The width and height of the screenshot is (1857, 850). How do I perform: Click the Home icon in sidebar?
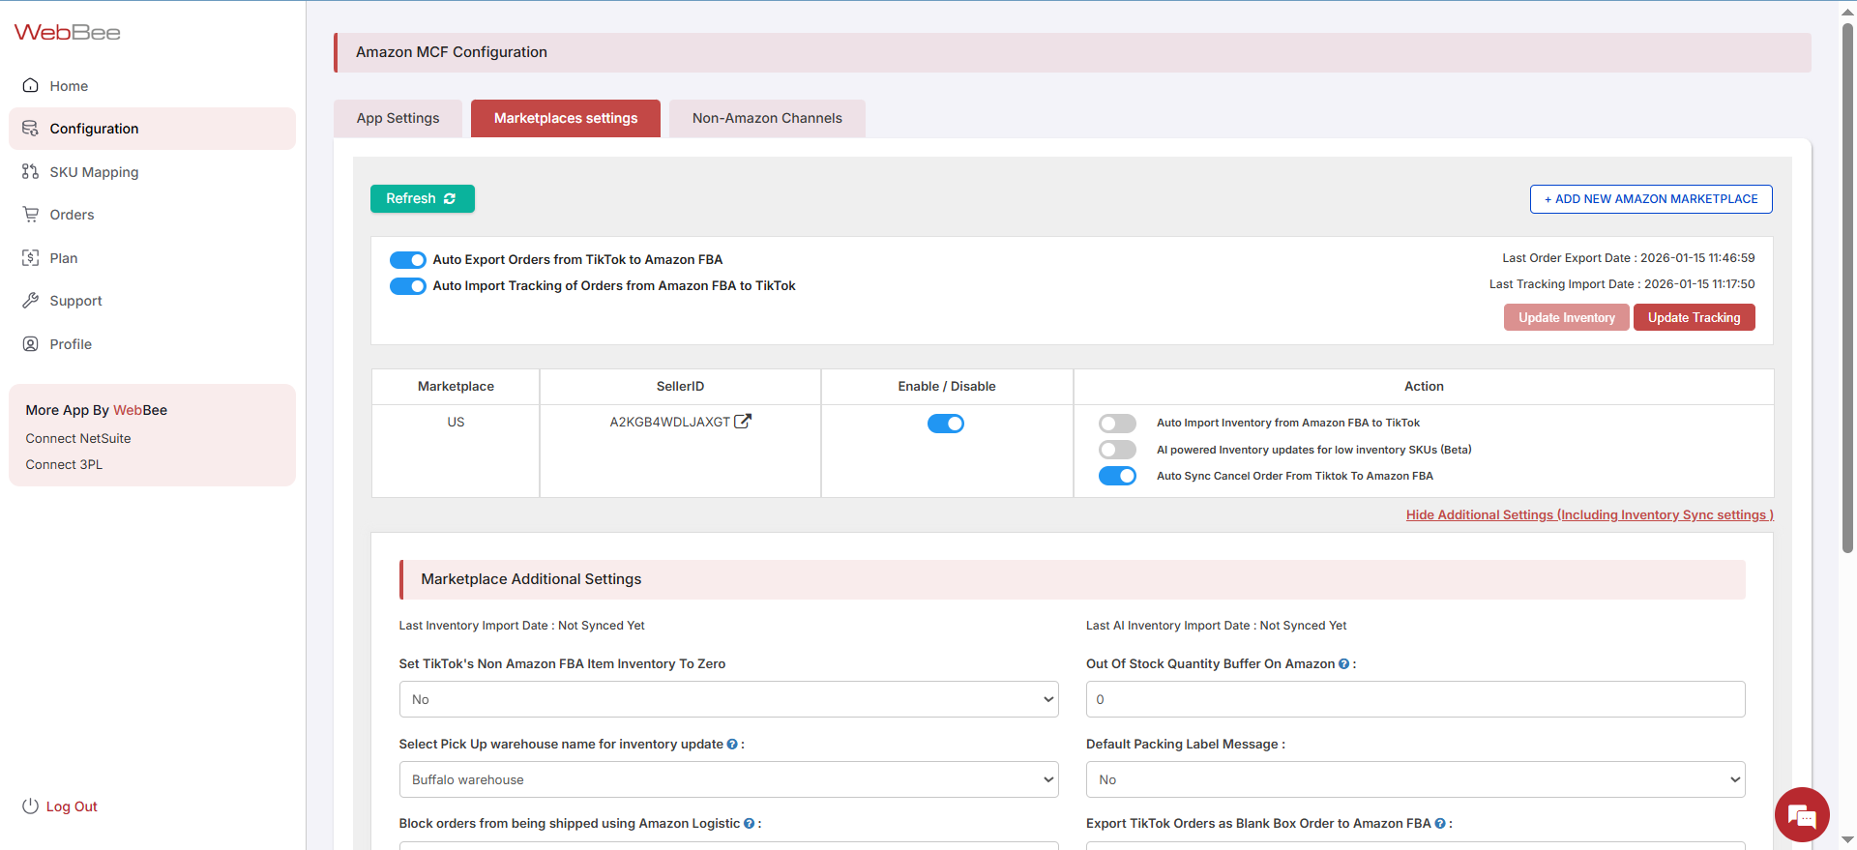coord(31,85)
